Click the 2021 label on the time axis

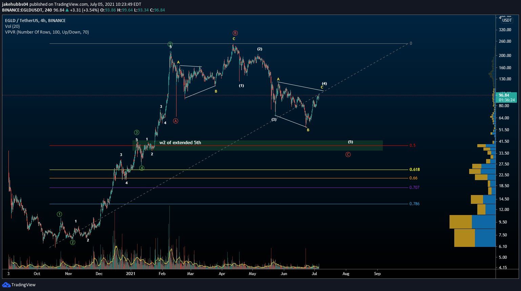pos(130,274)
